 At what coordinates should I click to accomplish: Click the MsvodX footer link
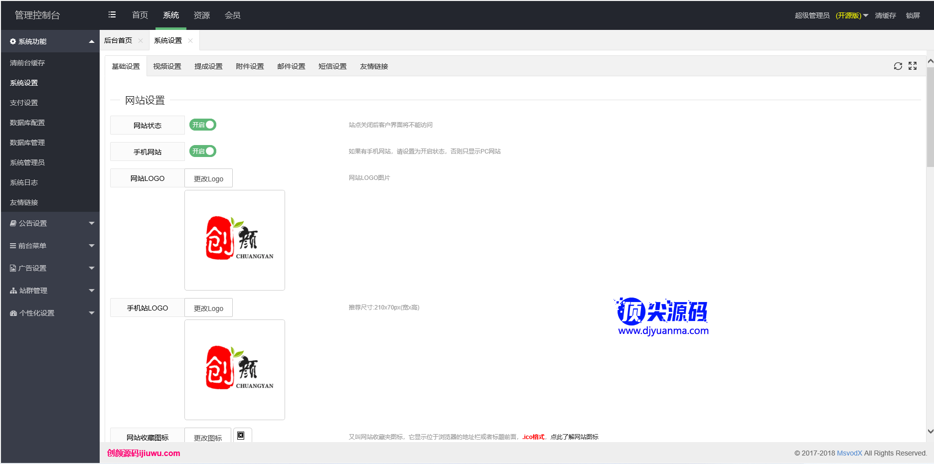849,453
